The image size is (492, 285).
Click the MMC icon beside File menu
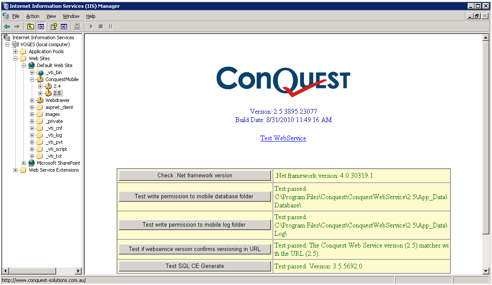coord(6,16)
